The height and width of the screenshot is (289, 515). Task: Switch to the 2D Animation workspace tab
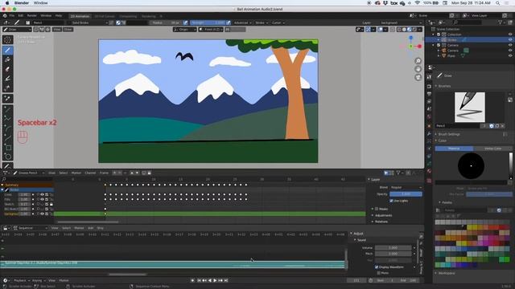[80, 16]
